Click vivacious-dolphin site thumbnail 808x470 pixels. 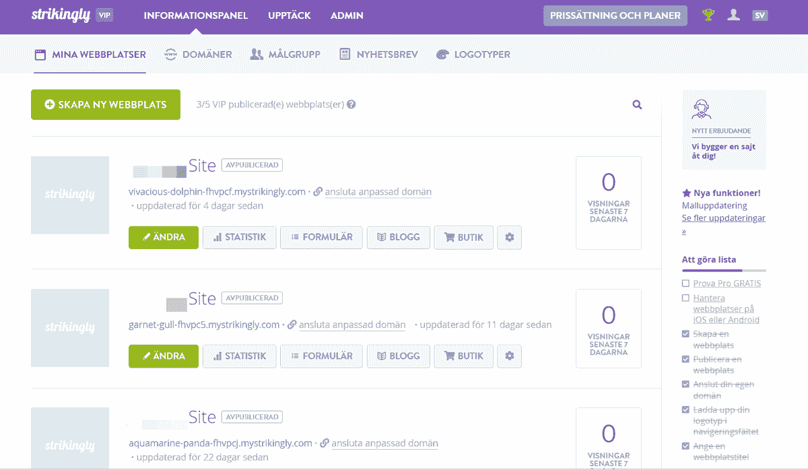[70, 195]
